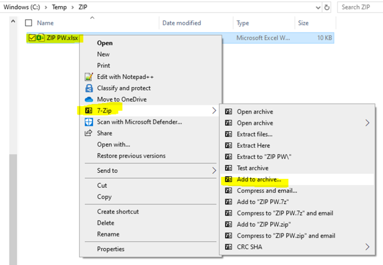Uncheck the ZIP PW.xlsx file checkbox
The height and width of the screenshot is (265, 383).
[32, 38]
